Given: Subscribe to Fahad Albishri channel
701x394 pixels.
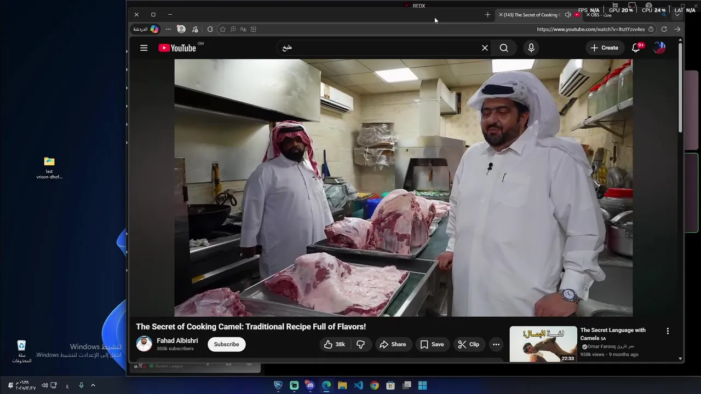Looking at the screenshot, I should (x=226, y=344).
